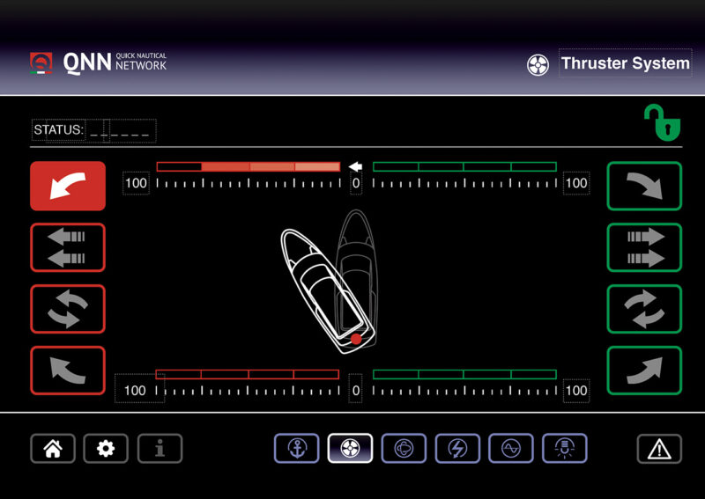Click the bottom red port thrust bar

tap(248, 375)
